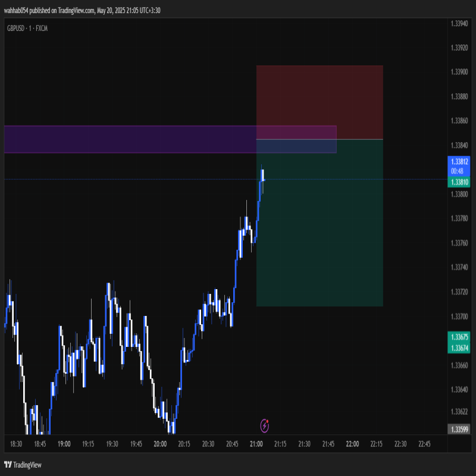Click the 1.33640 price scale value
The height and width of the screenshot is (476, 476).
459,390
